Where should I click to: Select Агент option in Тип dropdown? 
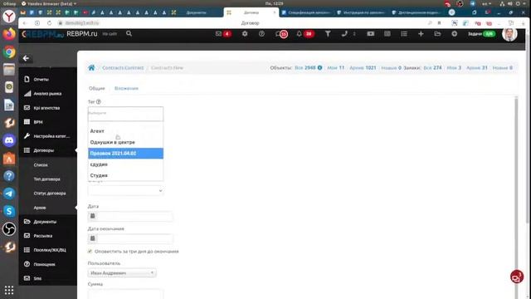(125, 131)
